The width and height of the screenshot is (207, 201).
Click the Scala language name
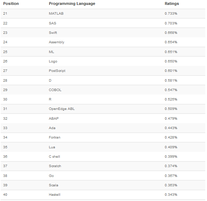(x=53, y=185)
